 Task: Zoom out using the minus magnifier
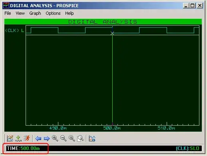pyautogui.click(x=63, y=138)
